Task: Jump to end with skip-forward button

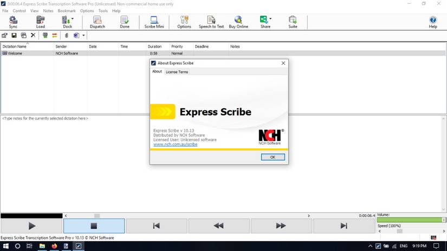Action: [344, 226]
